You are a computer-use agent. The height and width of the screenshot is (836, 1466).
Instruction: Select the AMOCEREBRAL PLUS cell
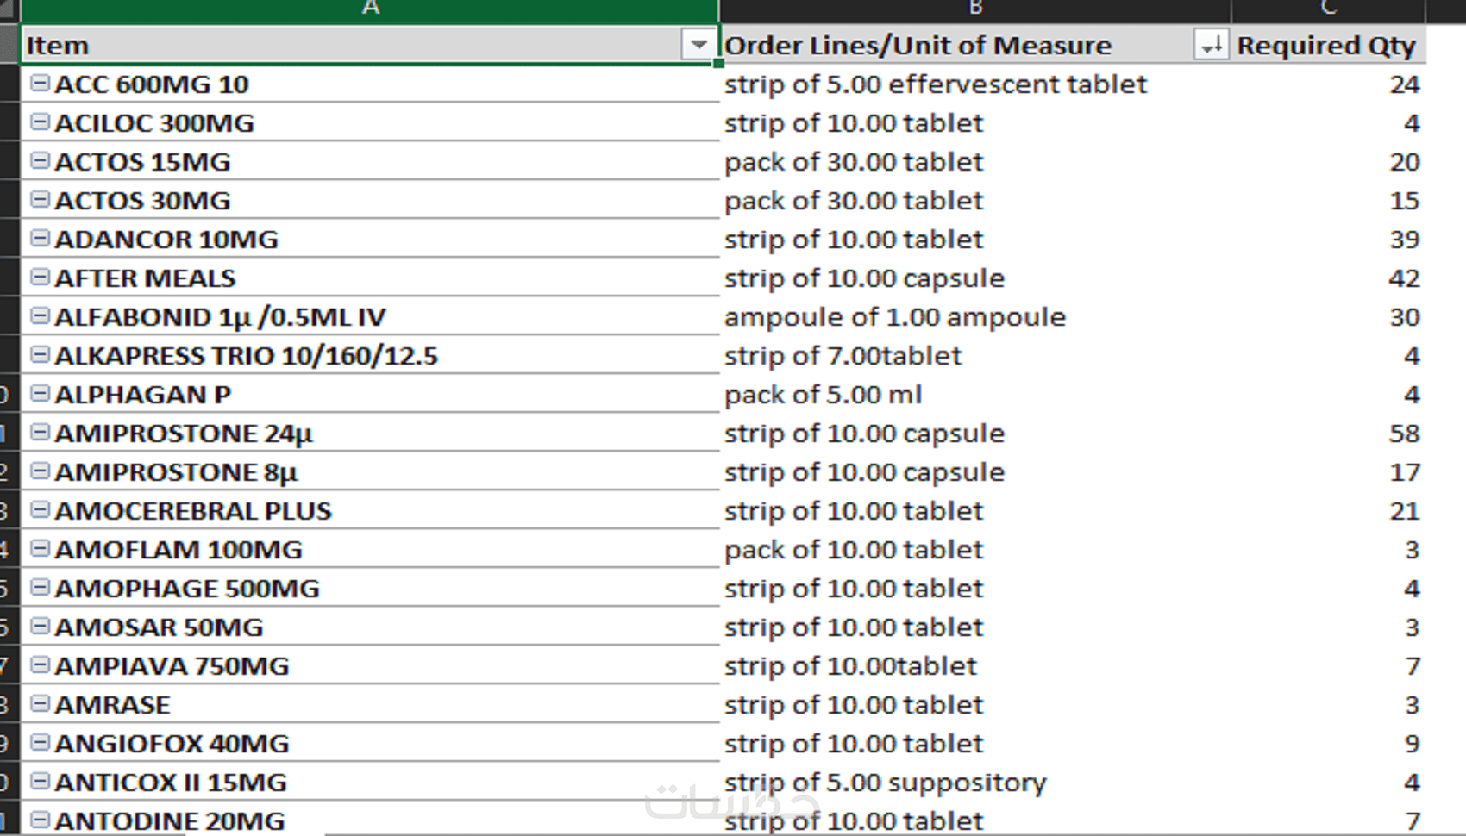click(192, 511)
